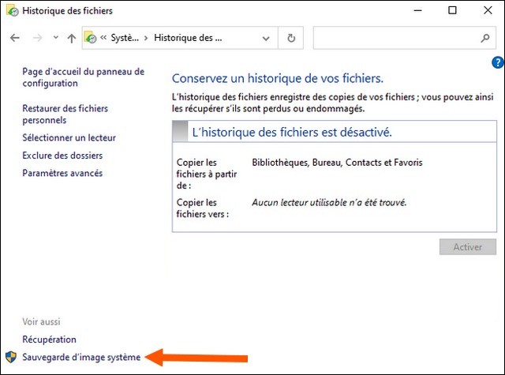Screen dimensions: 505x375
Task: Click the shield icon beside Sauvegarde d'image système
Action: coord(11,357)
